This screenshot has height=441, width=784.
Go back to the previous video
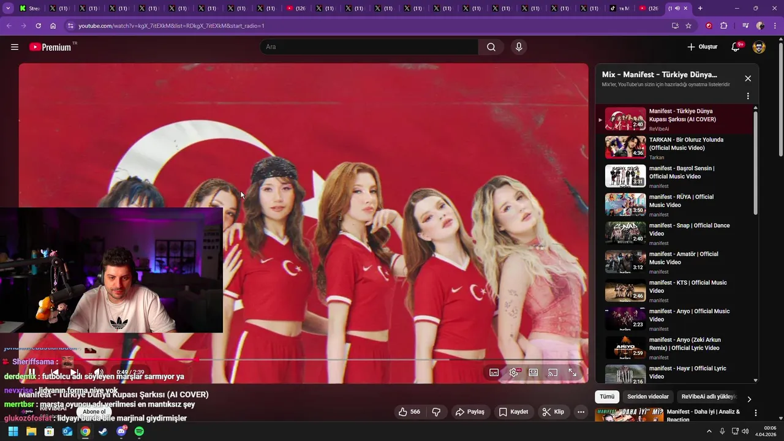(x=55, y=372)
